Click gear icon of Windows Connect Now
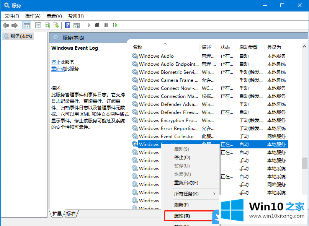 pos(135,88)
